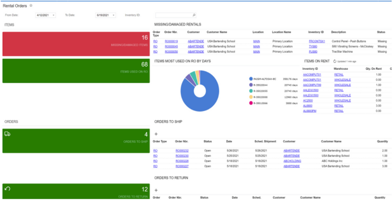Click the refresh icon beside Items On Rent
Screen dimensions: 392x208
click(x=335, y=61)
